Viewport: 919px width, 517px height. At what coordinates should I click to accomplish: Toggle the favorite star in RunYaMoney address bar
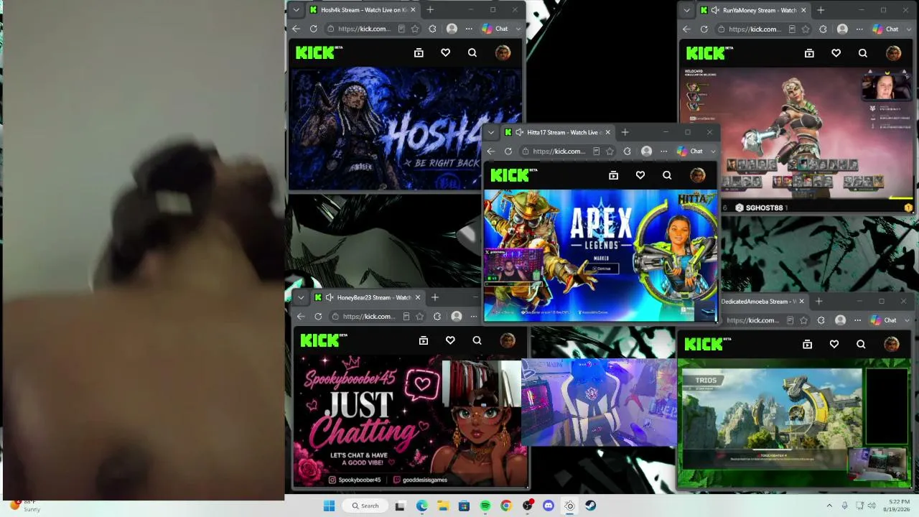tap(806, 29)
